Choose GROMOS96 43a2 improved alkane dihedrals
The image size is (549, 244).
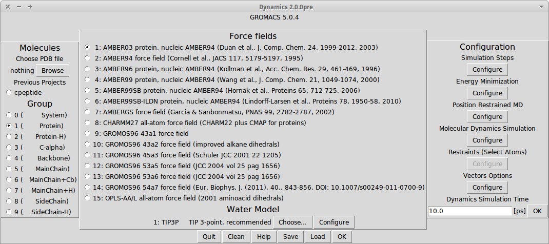pyautogui.click(x=87, y=144)
